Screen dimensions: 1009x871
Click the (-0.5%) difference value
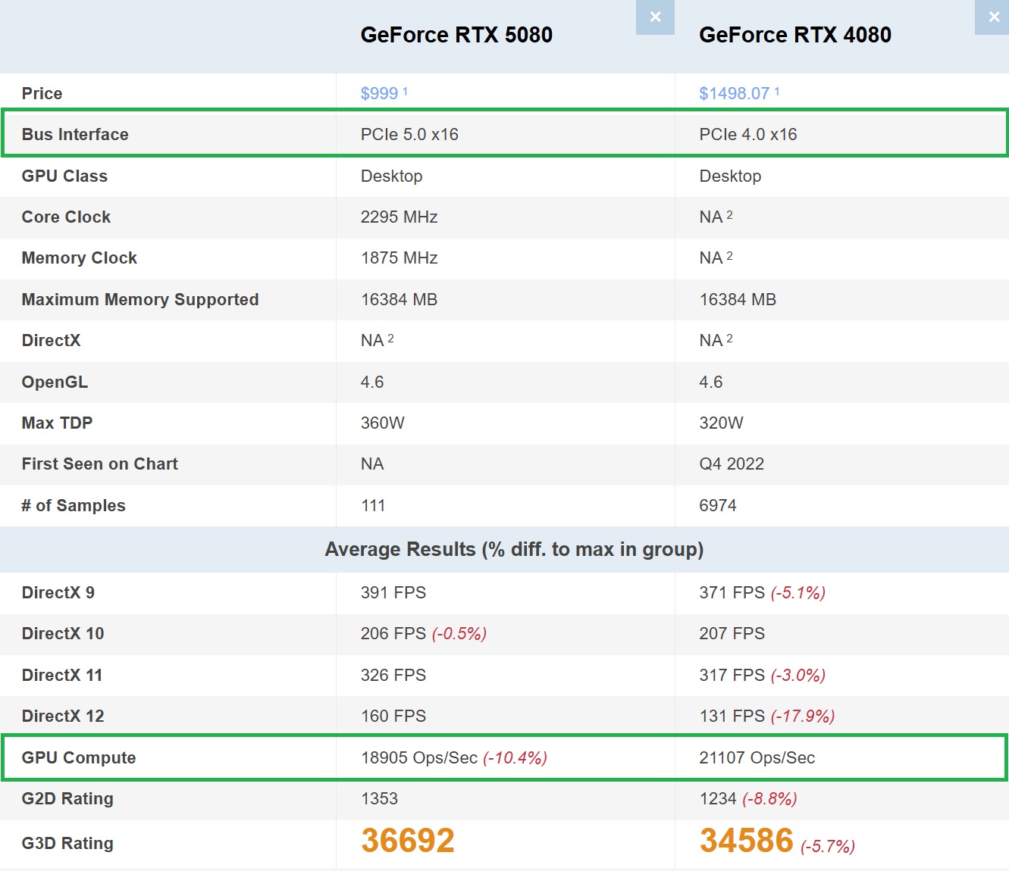tap(459, 633)
